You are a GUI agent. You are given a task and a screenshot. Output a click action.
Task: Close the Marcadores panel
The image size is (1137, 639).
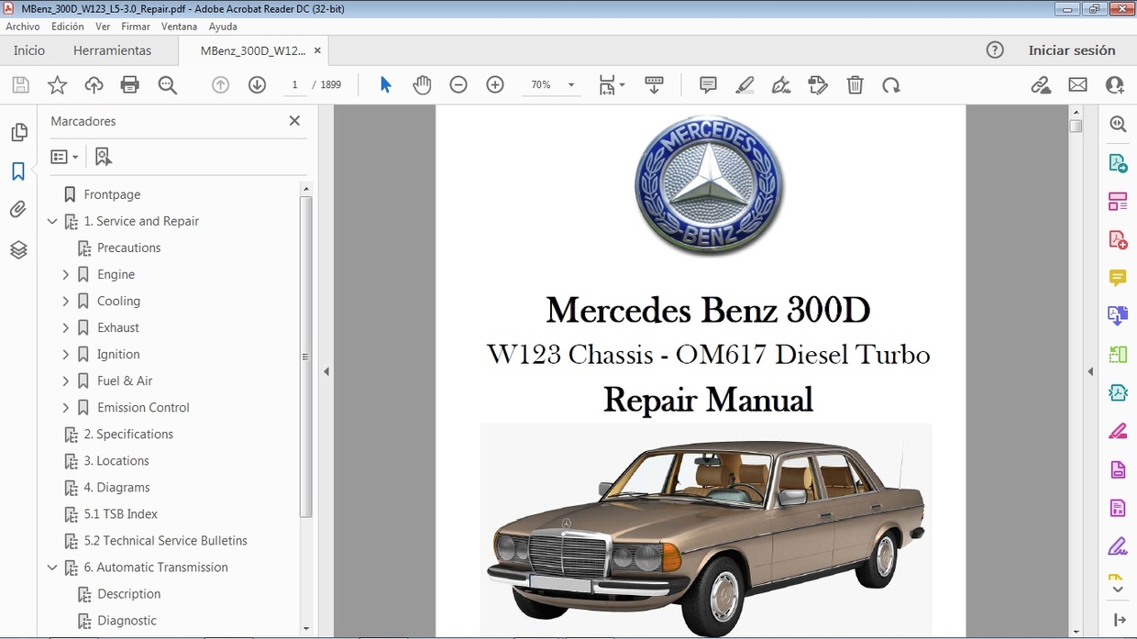(x=294, y=120)
